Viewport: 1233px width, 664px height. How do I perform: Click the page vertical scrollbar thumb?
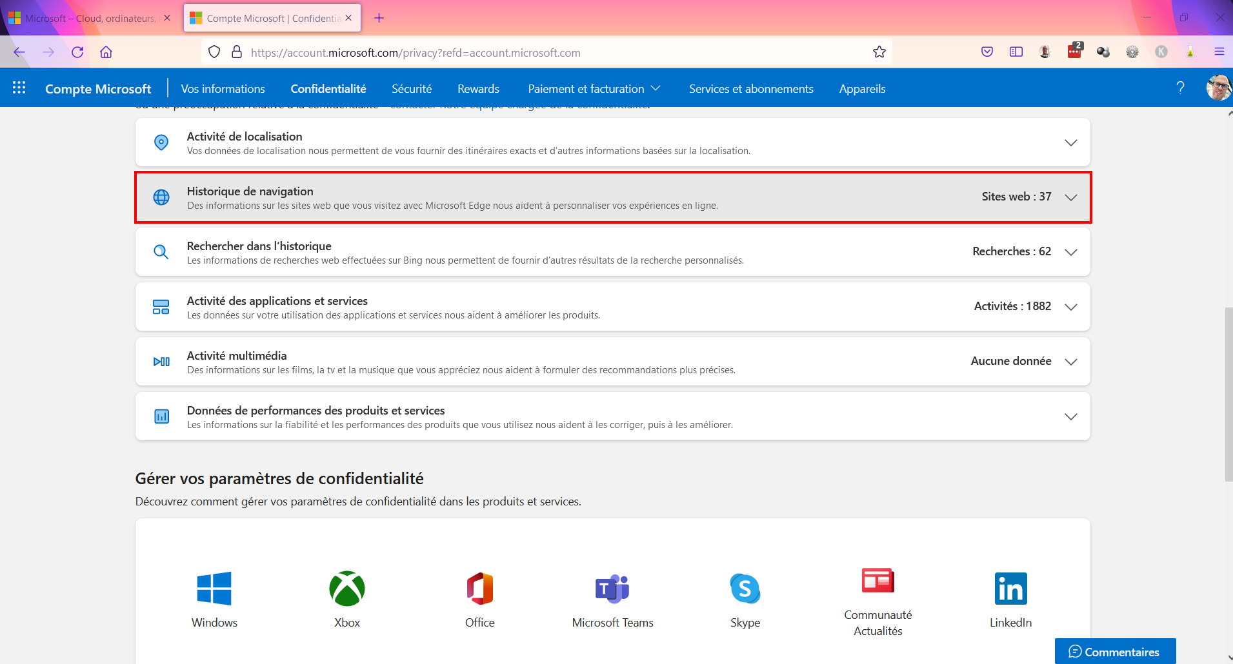click(x=1229, y=395)
